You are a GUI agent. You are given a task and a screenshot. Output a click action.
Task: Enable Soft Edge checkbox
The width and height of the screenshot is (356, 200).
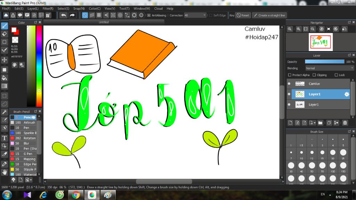(x=211, y=15)
